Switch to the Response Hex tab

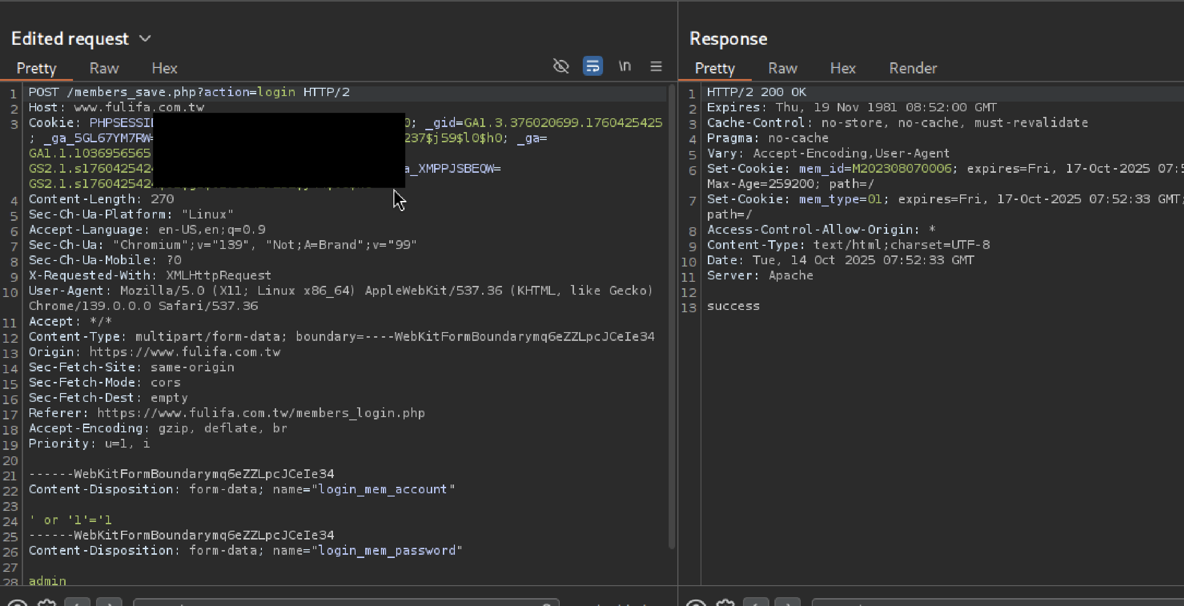point(843,68)
